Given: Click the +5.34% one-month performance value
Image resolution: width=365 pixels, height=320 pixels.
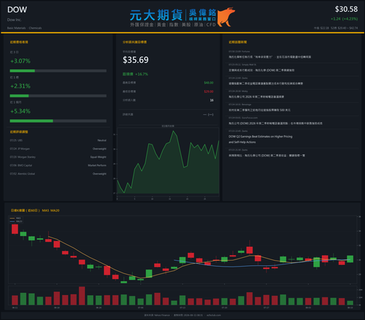Looking at the screenshot, I should coord(20,111).
